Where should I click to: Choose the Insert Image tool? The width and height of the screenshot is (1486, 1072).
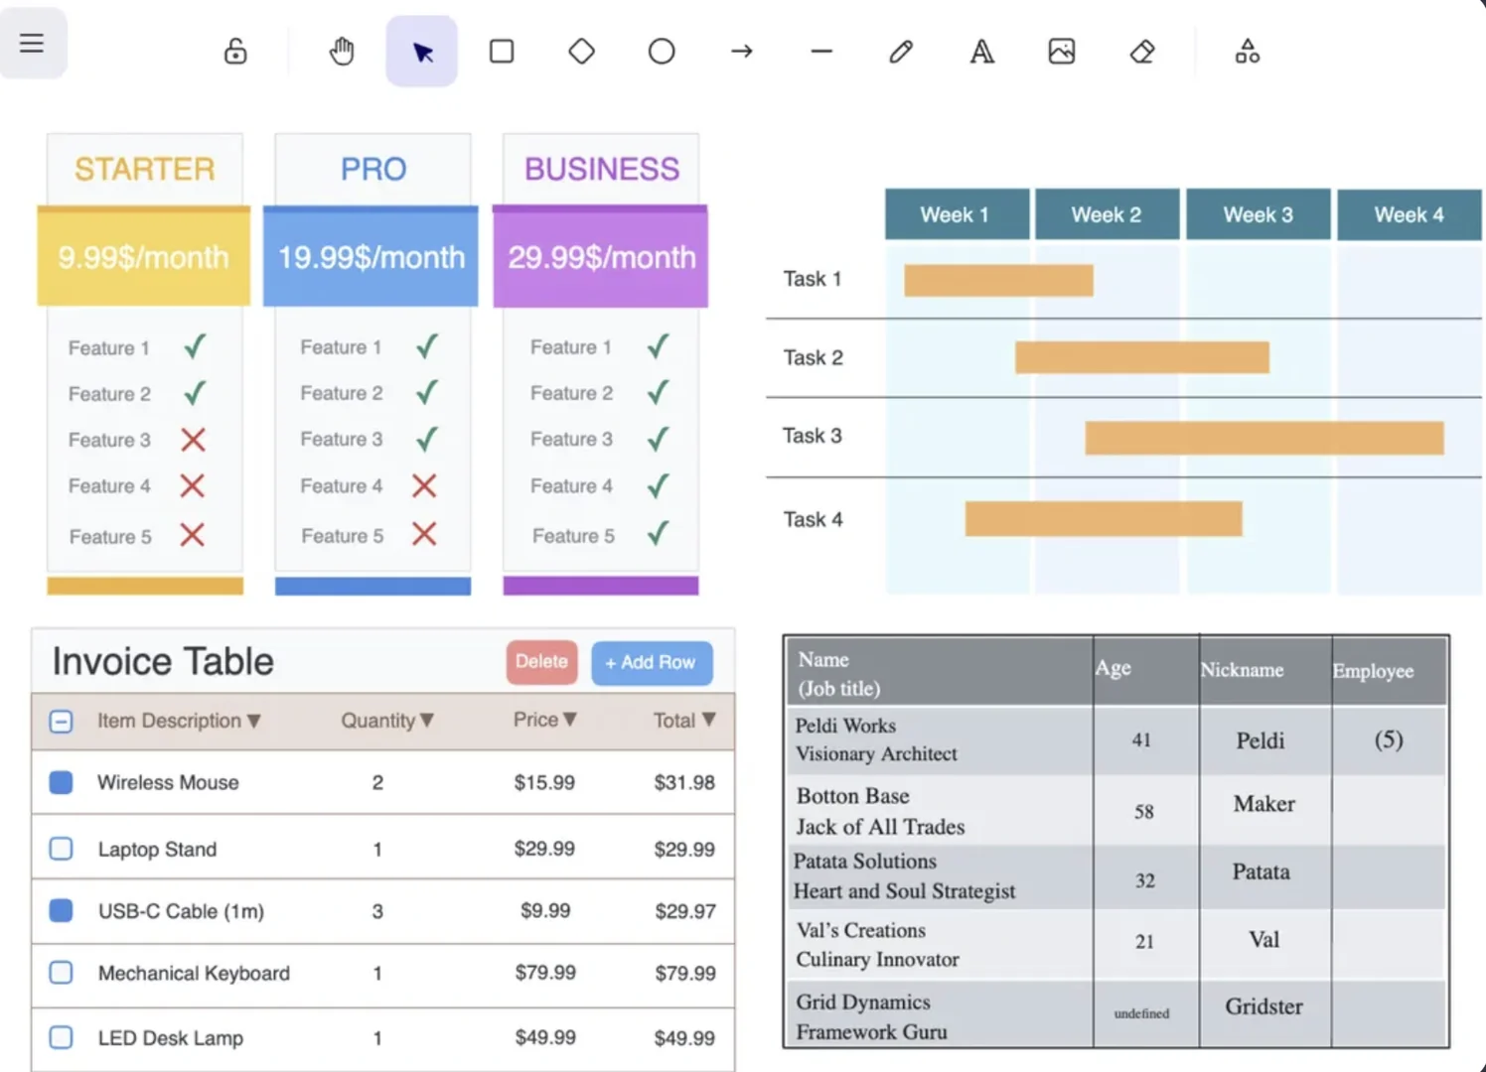click(x=1062, y=52)
